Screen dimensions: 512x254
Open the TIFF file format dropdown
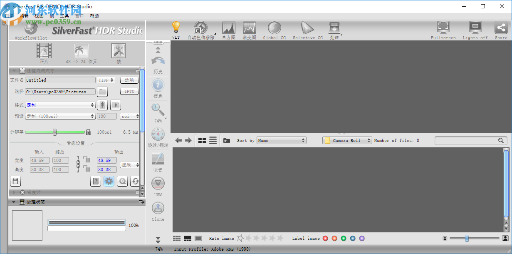[106, 80]
